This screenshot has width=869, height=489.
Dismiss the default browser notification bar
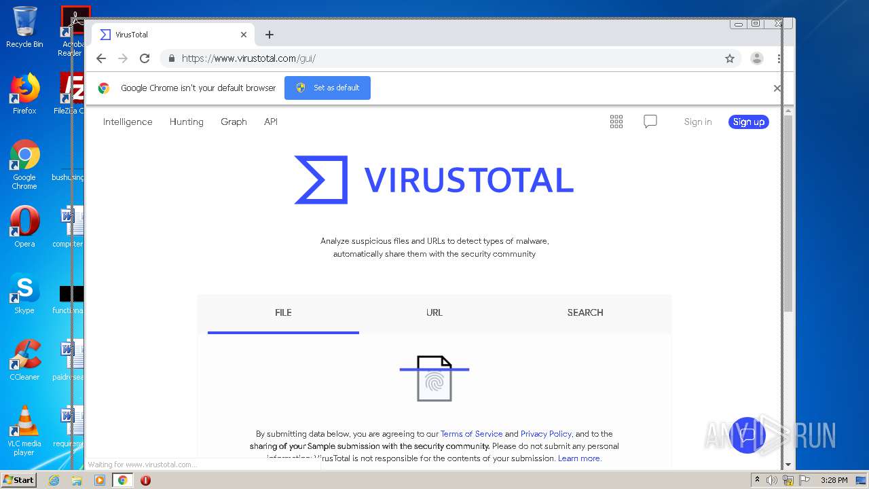tap(777, 88)
